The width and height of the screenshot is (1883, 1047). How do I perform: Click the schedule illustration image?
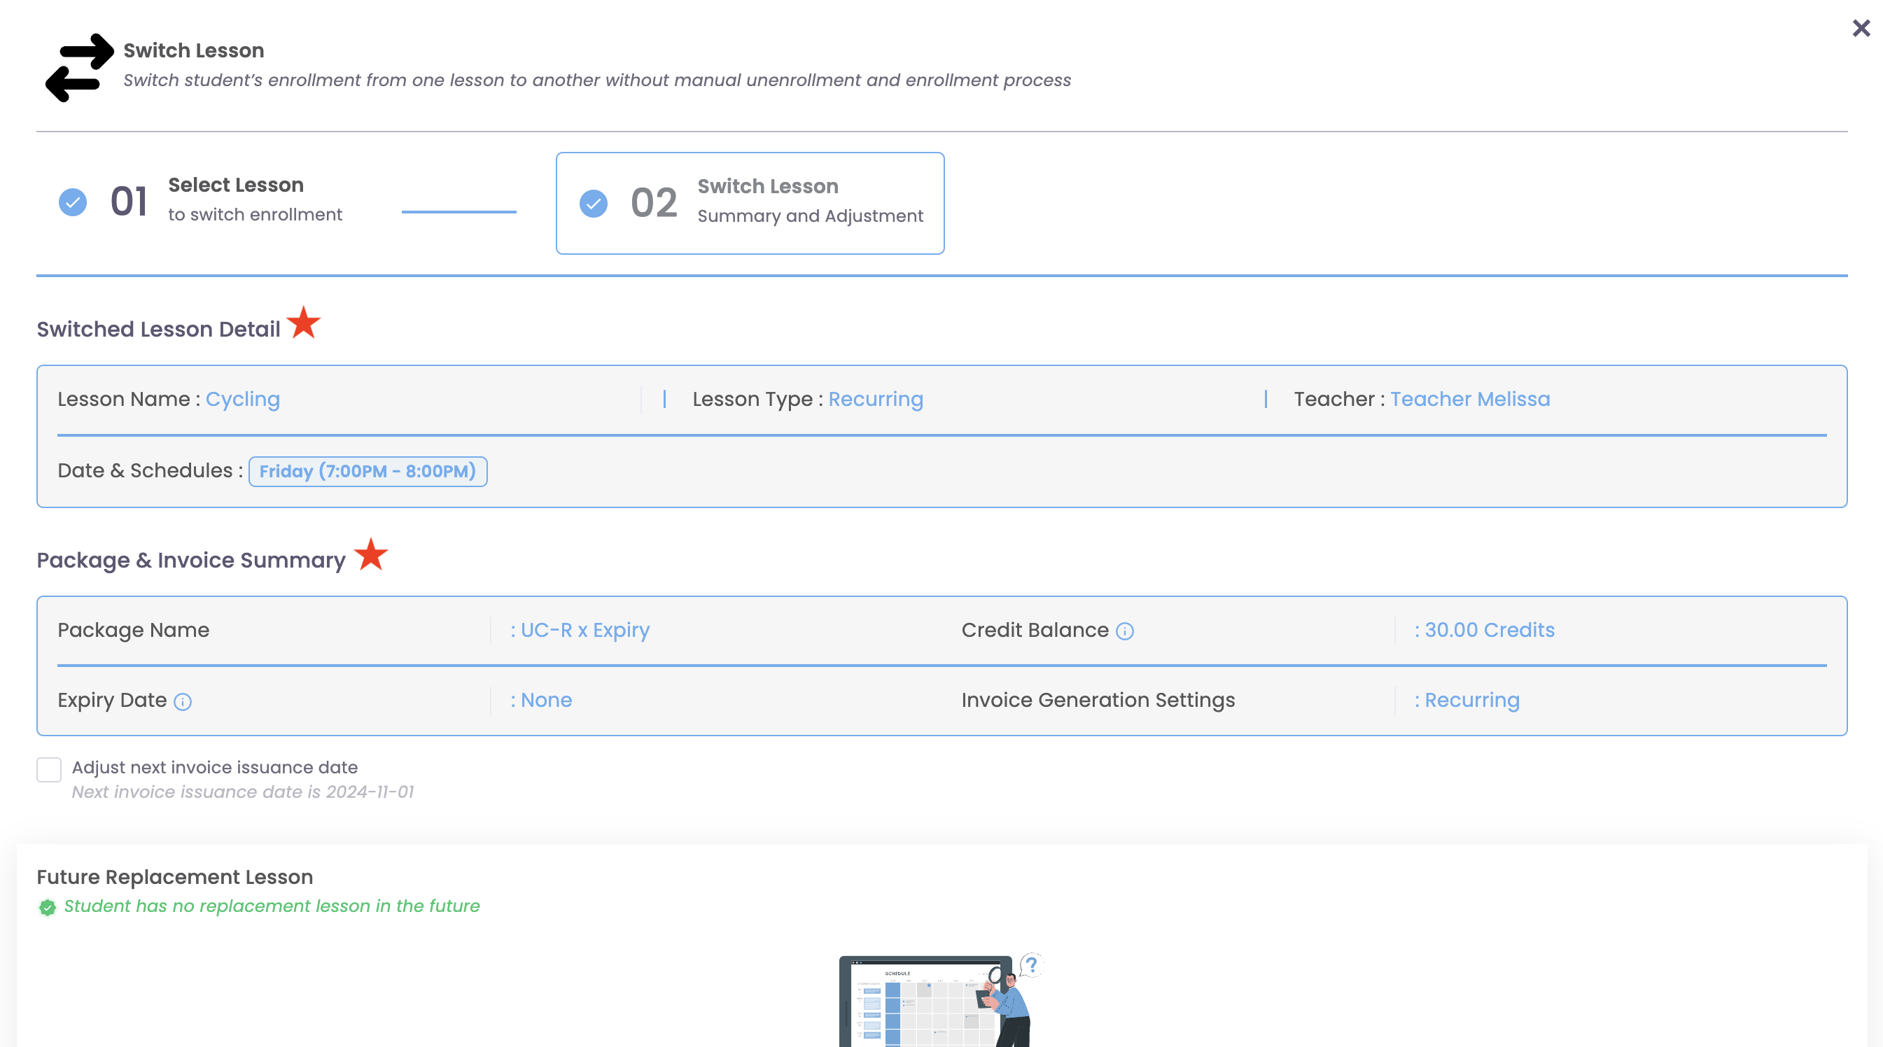[x=941, y=1001]
